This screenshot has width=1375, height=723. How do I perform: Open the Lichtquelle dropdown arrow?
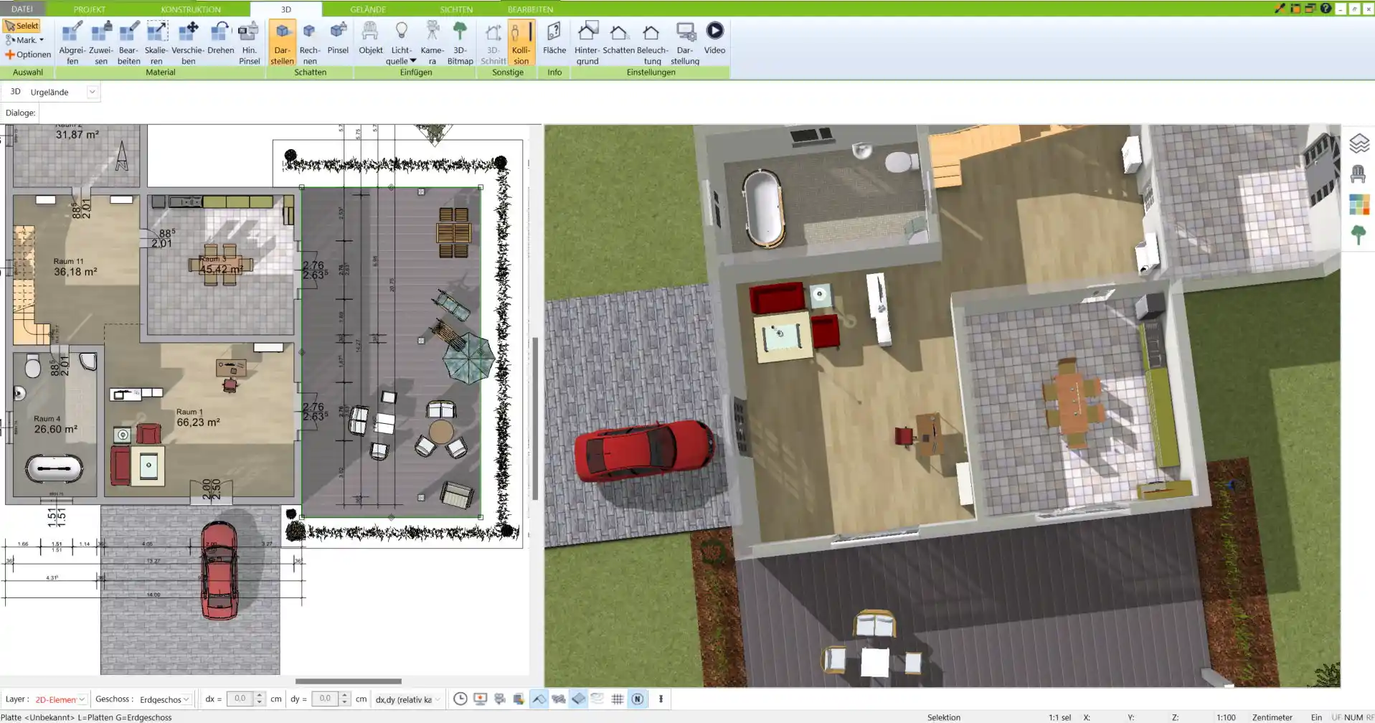412,61
